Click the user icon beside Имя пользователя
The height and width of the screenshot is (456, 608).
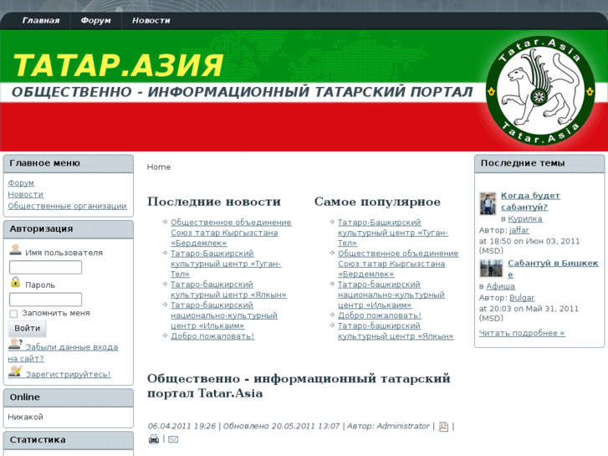point(16,249)
